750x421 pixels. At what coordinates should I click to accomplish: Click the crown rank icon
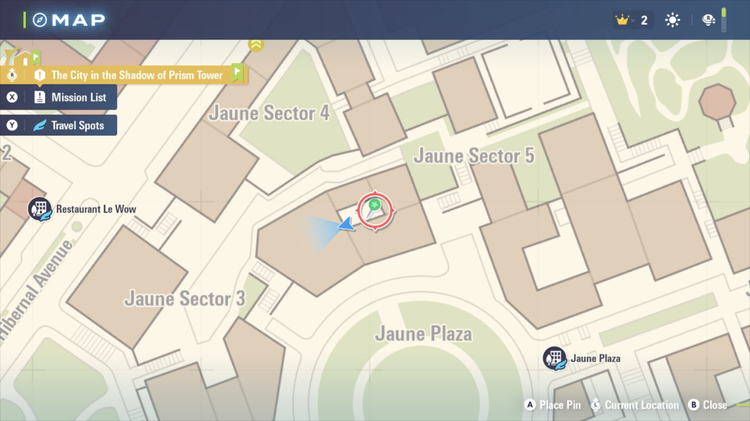(622, 19)
